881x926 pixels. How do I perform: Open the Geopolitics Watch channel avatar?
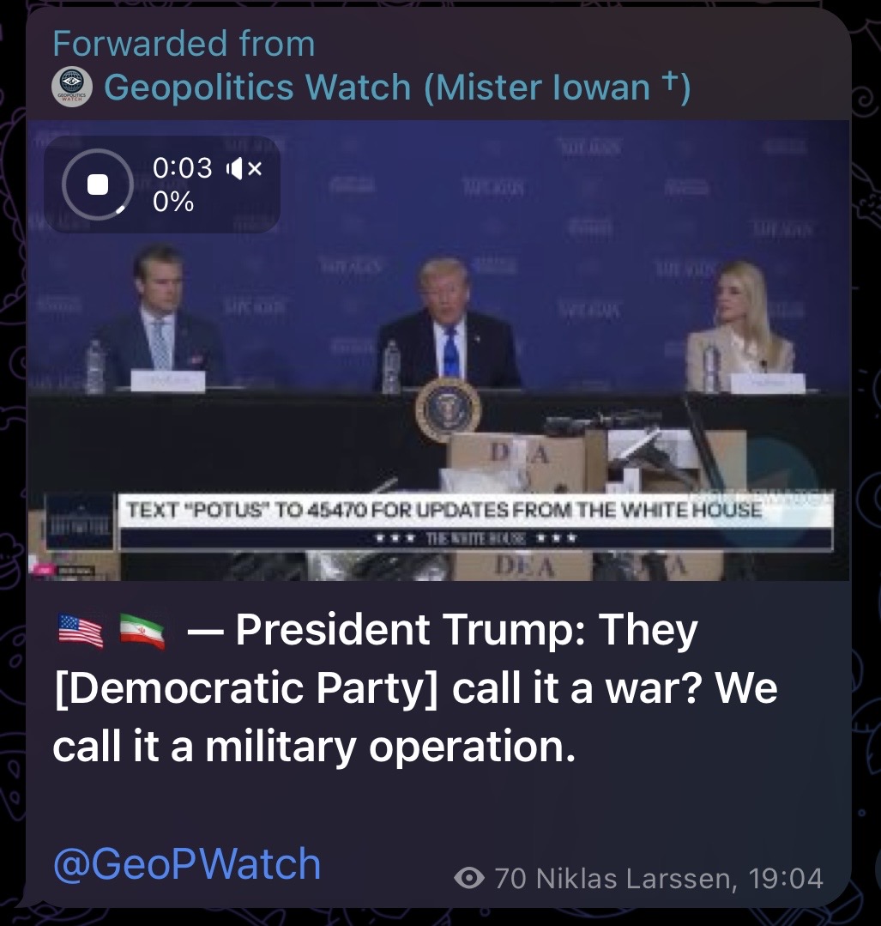point(71,87)
